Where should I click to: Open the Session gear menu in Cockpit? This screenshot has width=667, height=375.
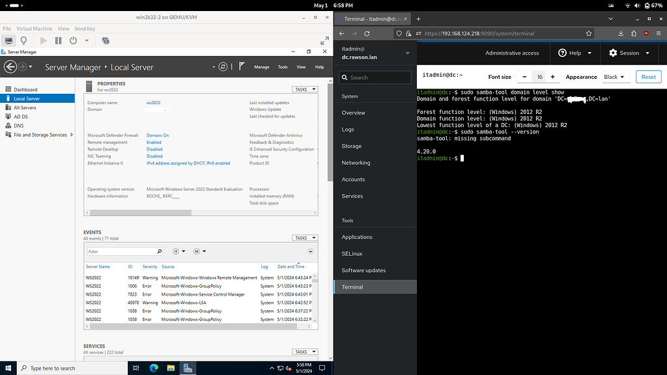pyautogui.click(x=627, y=53)
